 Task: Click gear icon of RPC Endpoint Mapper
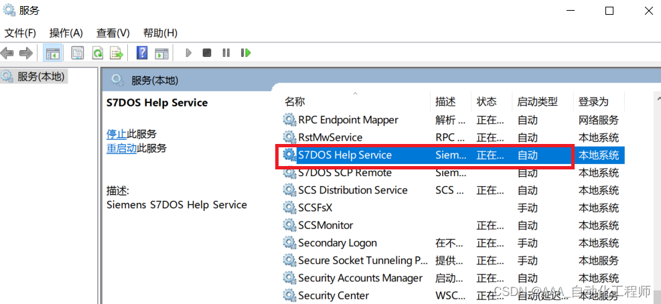tap(289, 120)
